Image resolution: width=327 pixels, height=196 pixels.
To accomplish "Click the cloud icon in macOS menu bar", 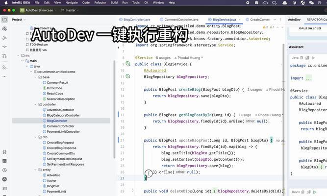I will click(x=265, y=3).
